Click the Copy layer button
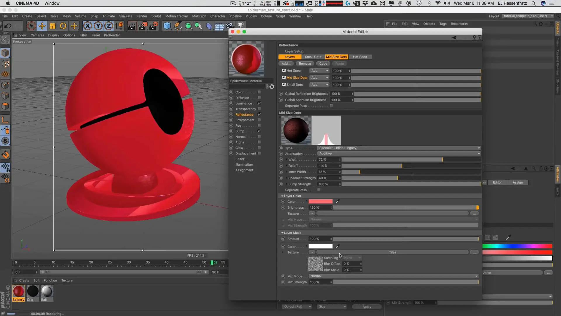The height and width of the screenshot is (316, 561). pos(323,63)
